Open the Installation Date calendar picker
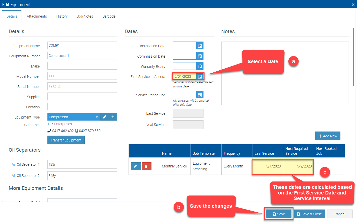 click(200, 46)
